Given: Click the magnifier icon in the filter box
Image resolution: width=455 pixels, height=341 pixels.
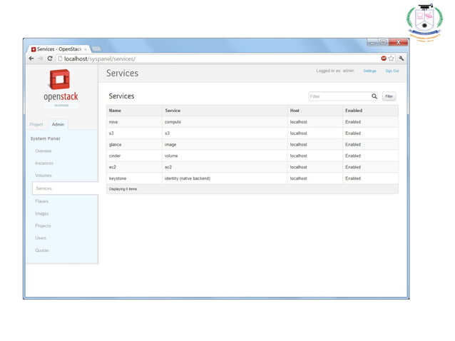Looking at the screenshot, I should pyautogui.click(x=374, y=96).
